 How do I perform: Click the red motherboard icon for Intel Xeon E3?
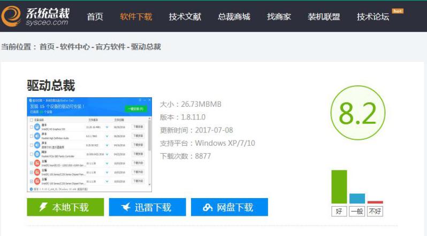37,163
